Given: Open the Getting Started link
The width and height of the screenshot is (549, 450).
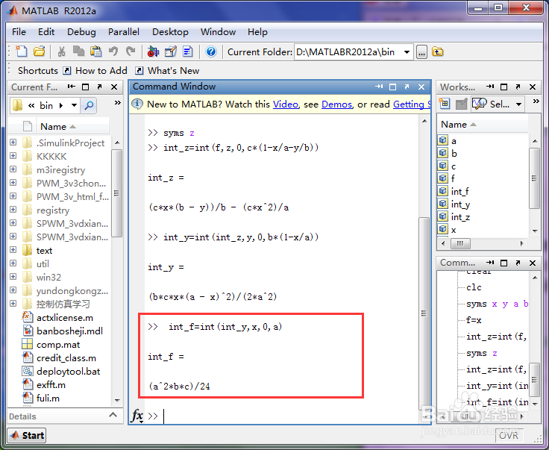Looking at the screenshot, I should [412, 104].
